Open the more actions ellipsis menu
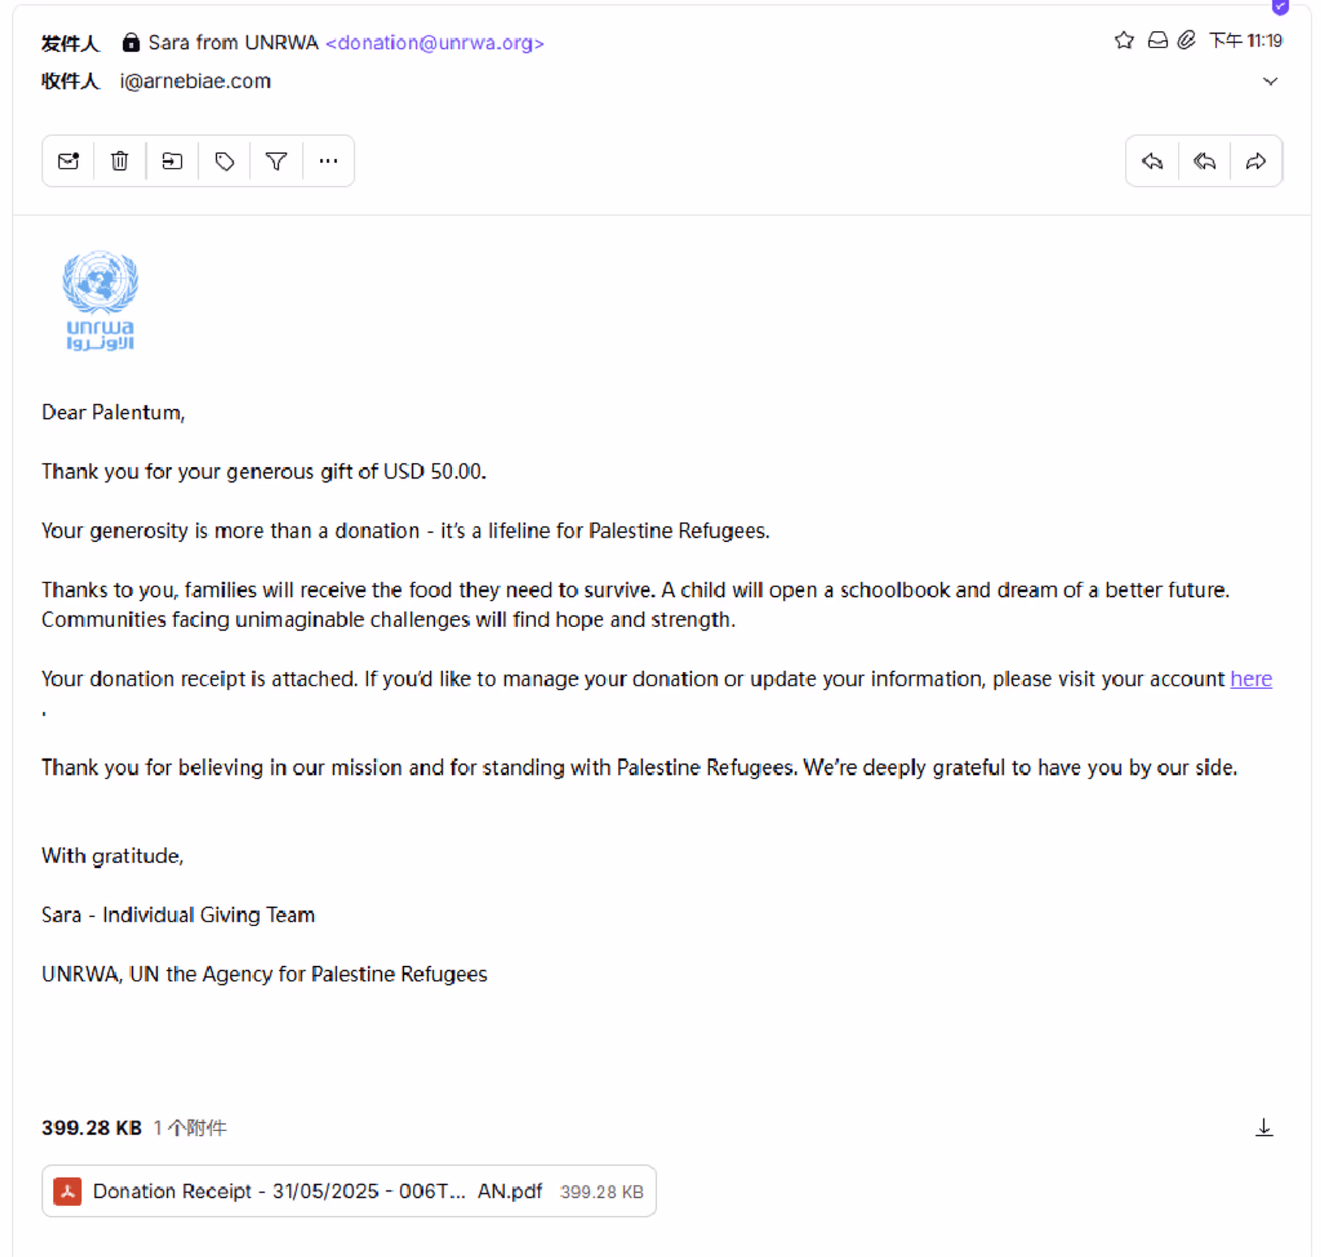 [328, 161]
